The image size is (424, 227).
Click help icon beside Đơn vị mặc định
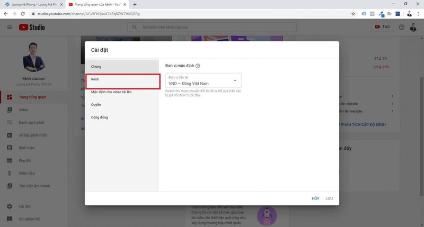point(198,66)
